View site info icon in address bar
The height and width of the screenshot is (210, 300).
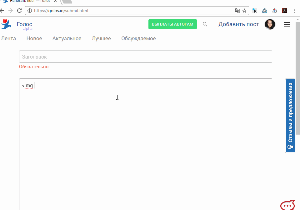pyautogui.click(x=30, y=11)
